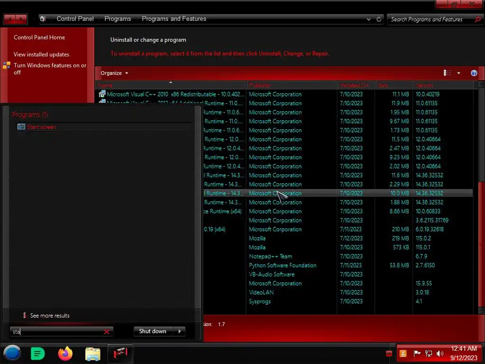
Task: Select the row with version 10.0.60833
Action: (338, 211)
